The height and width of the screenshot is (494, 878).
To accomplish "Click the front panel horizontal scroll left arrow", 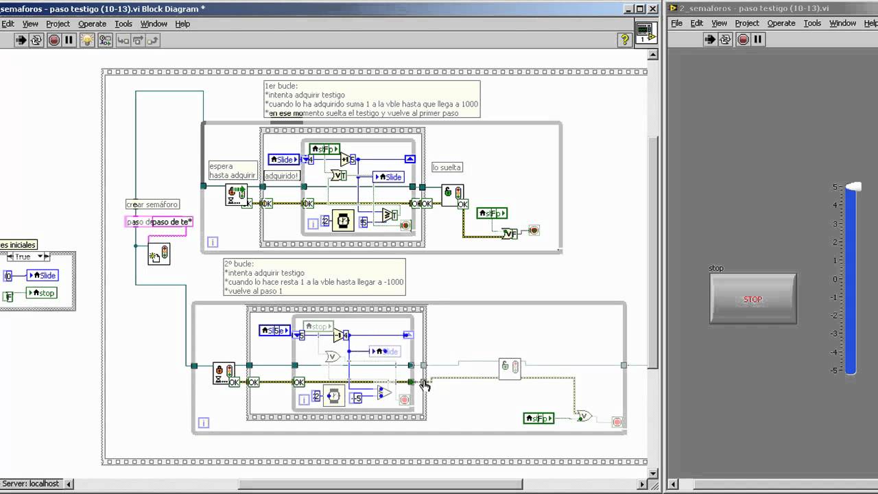I will pos(673,484).
